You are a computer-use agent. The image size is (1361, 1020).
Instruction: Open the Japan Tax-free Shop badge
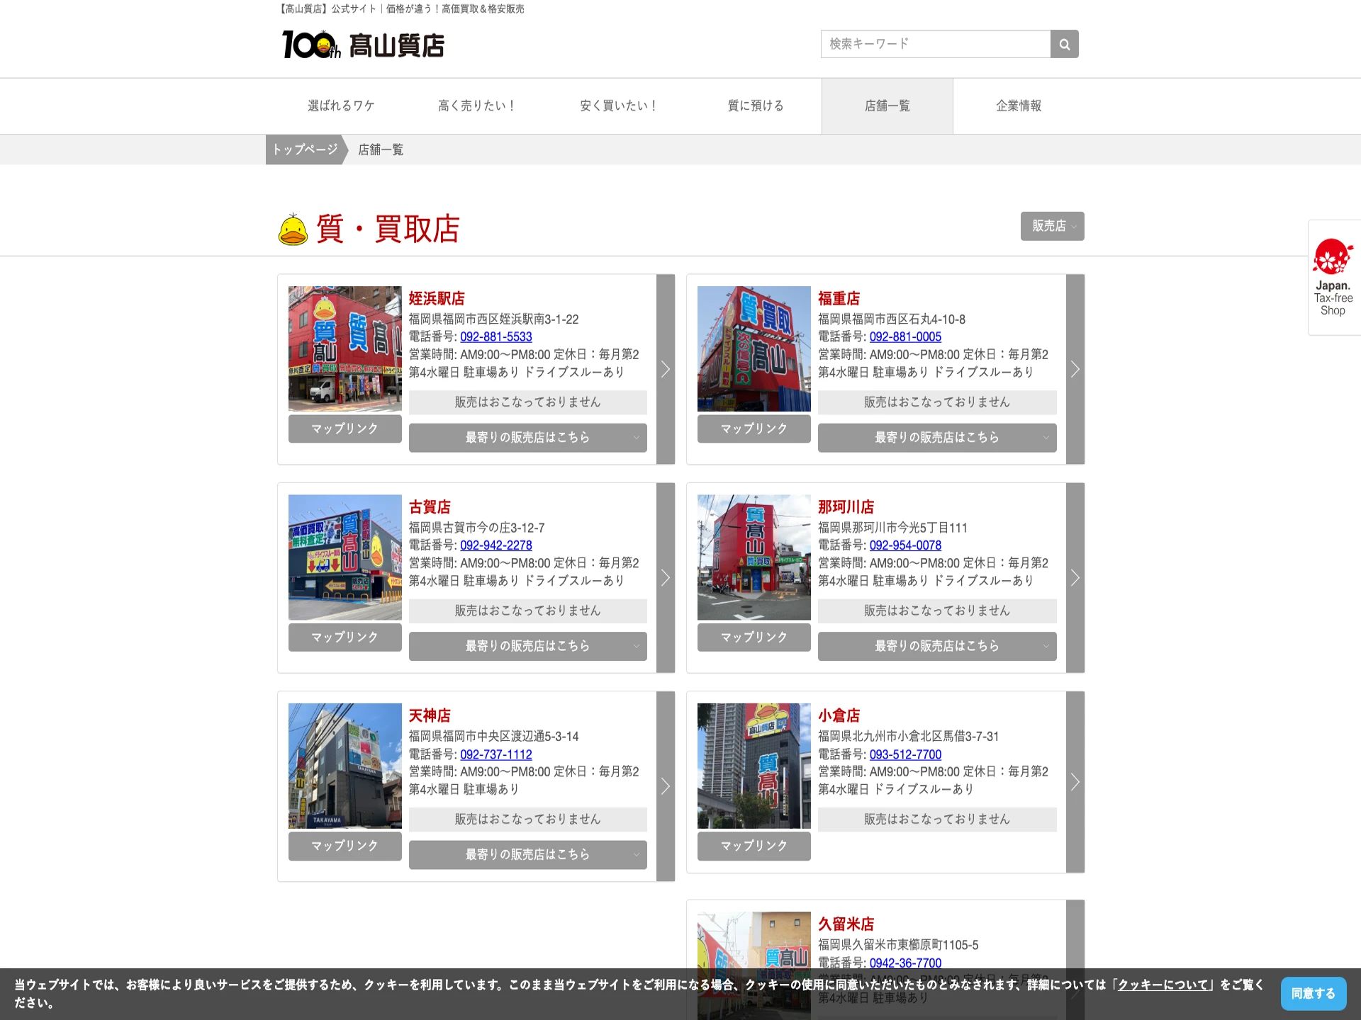point(1333,278)
